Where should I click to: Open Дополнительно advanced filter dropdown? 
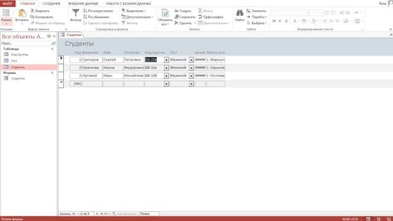(137, 17)
